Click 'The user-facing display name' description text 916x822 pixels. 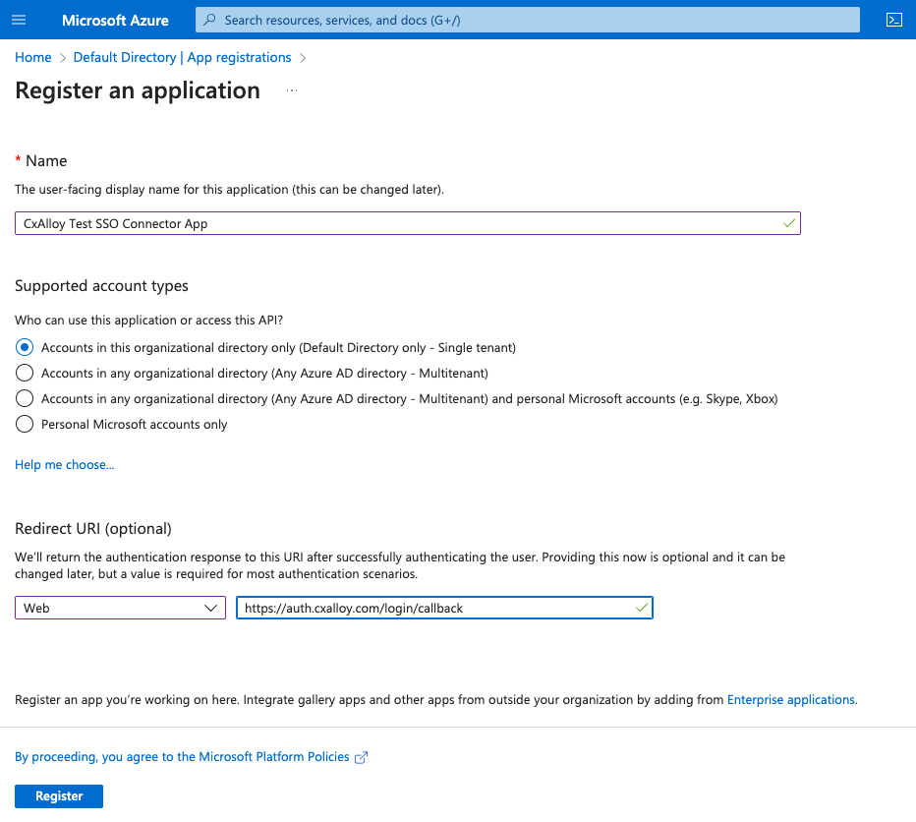tap(229, 190)
